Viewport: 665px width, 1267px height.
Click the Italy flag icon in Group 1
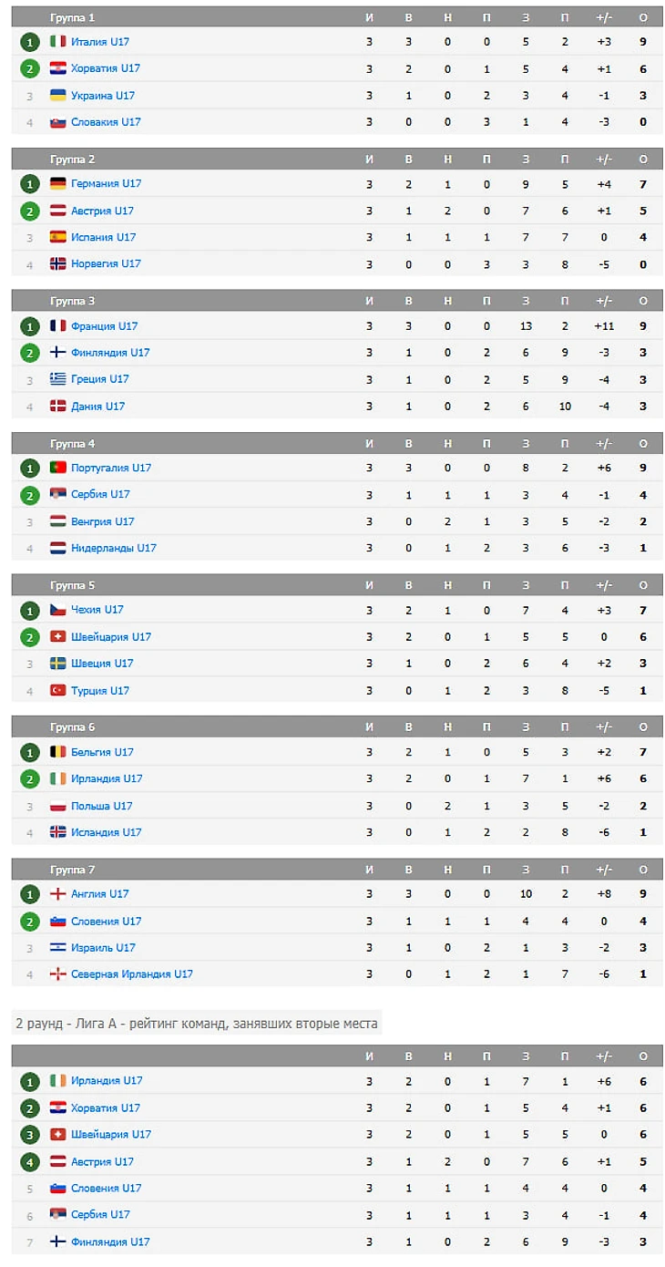(x=58, y=42)
